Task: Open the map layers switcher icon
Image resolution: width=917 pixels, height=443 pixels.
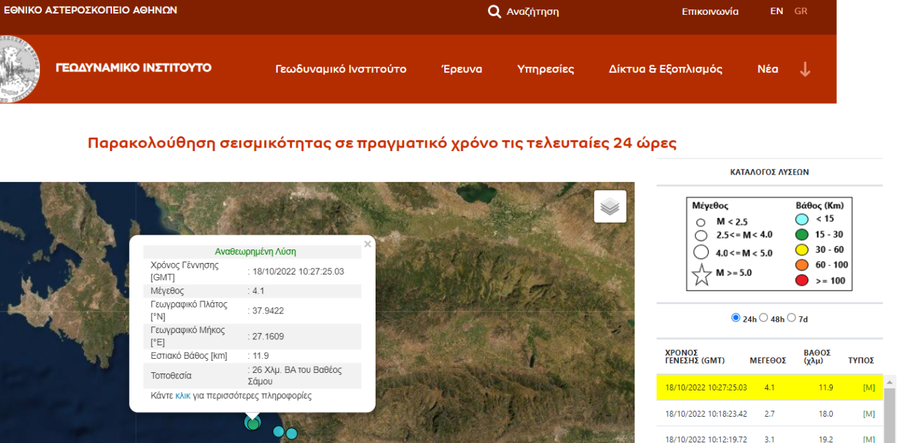Action: 610,206
